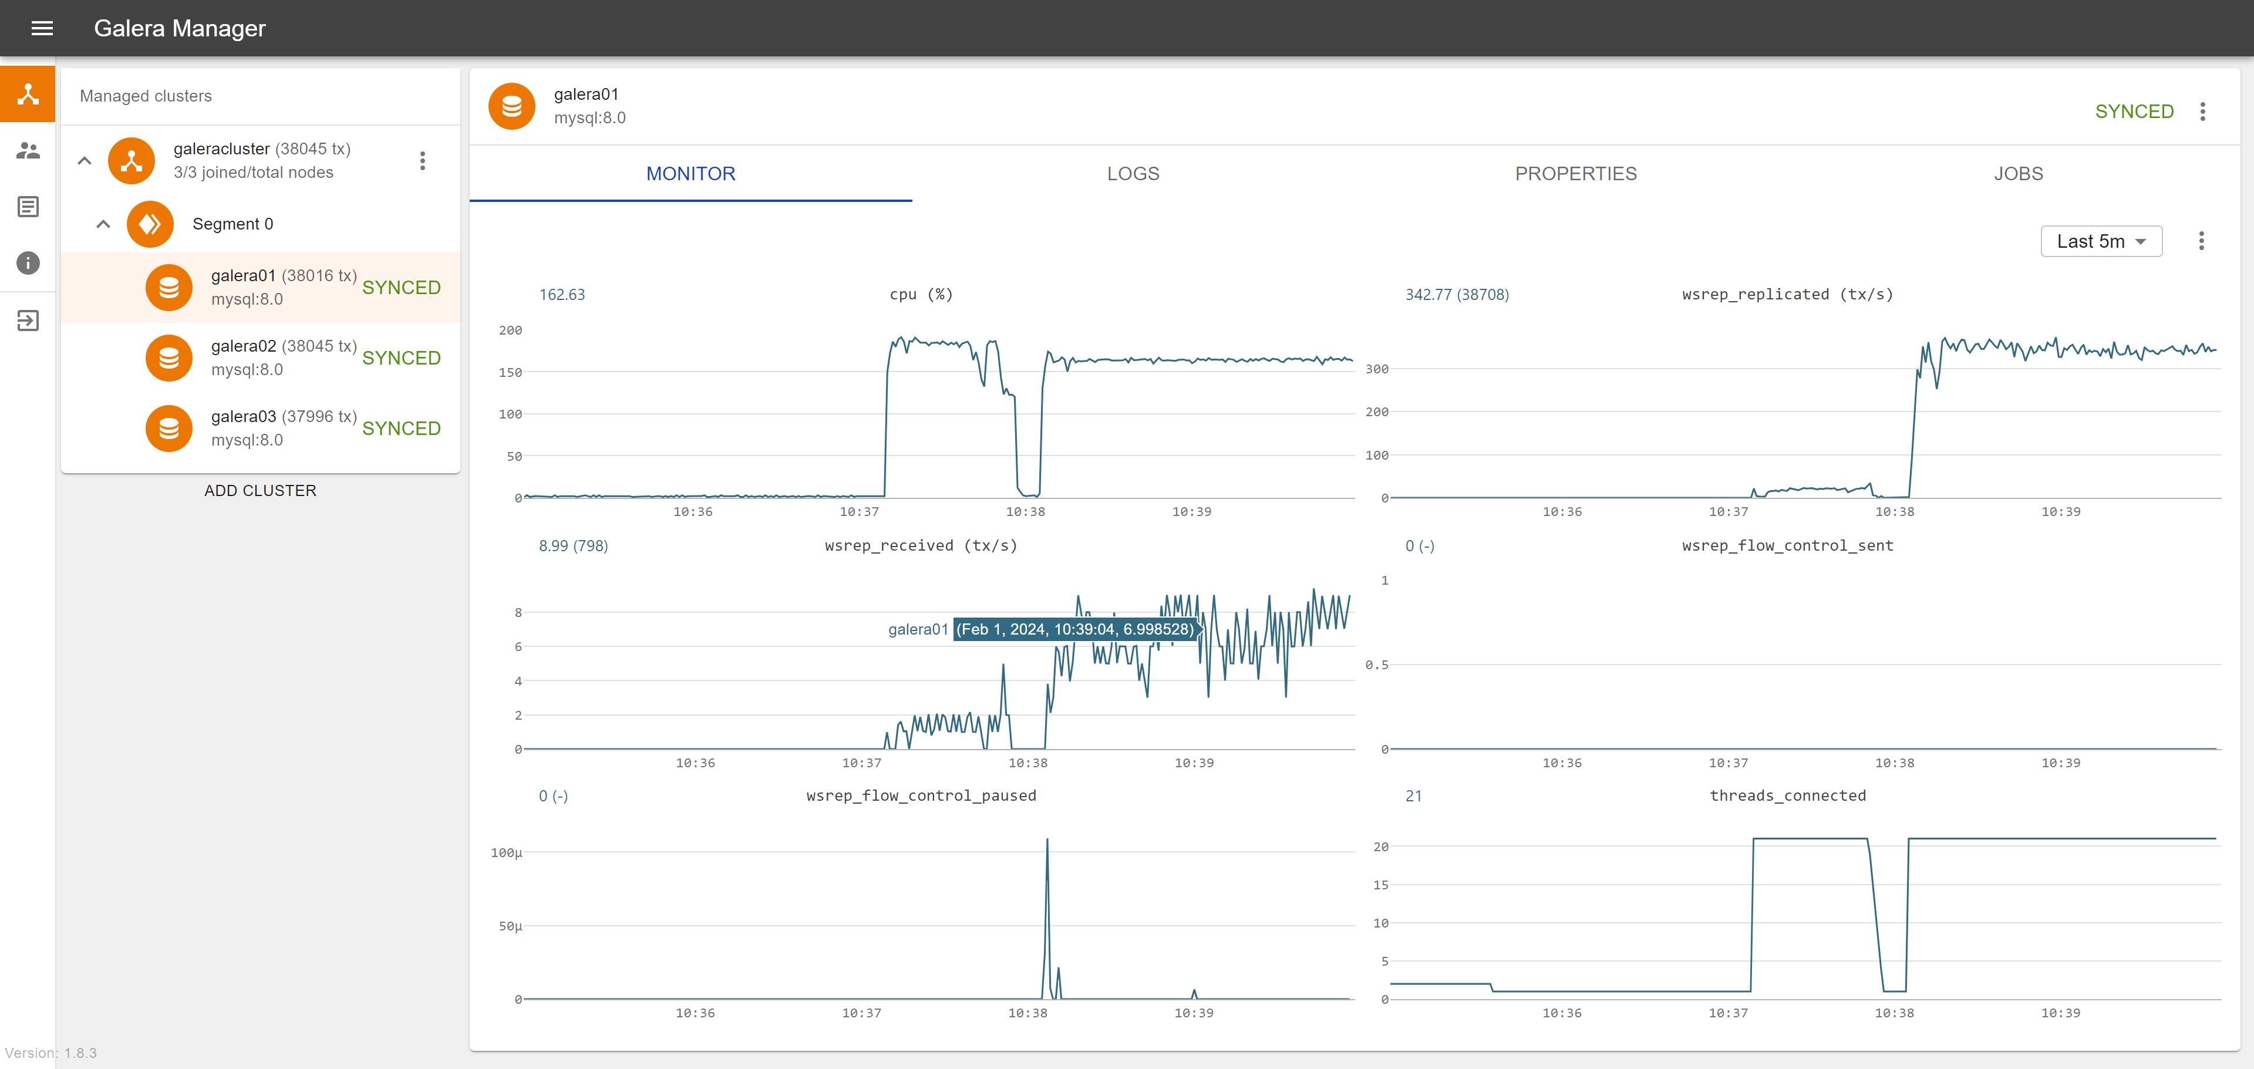Open galeracluster three-dot options menu
Screen dimensions: 2254x1069
click(423, 161)
